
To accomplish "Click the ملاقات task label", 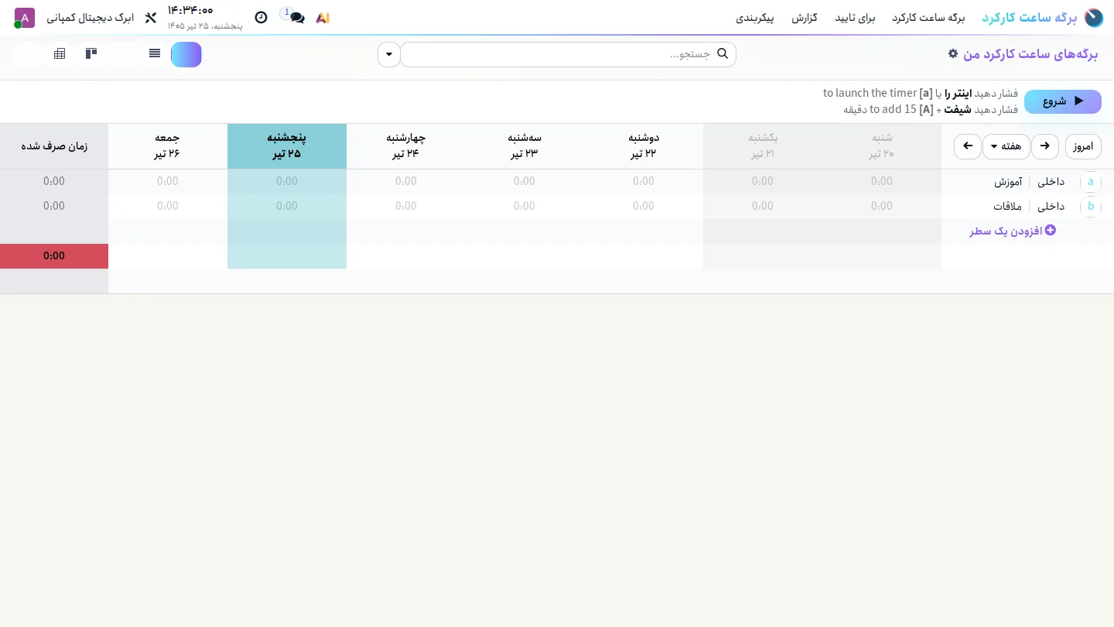I will (x=1008, y=207).
